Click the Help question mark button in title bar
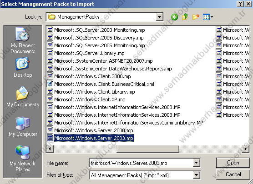 coord(240,4)
